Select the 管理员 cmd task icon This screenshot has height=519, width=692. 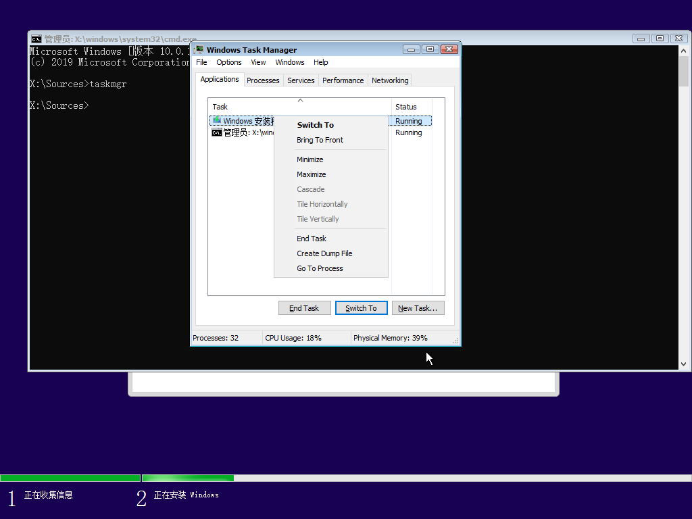216,132
